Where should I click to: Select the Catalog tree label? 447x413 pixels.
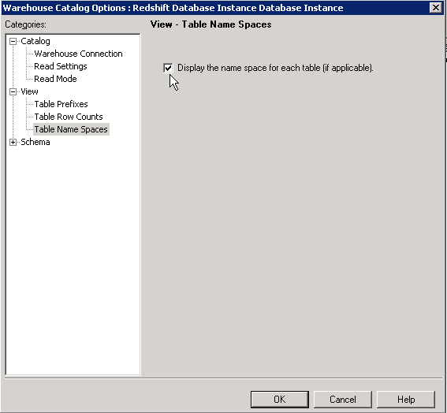[x=35, y=41]
